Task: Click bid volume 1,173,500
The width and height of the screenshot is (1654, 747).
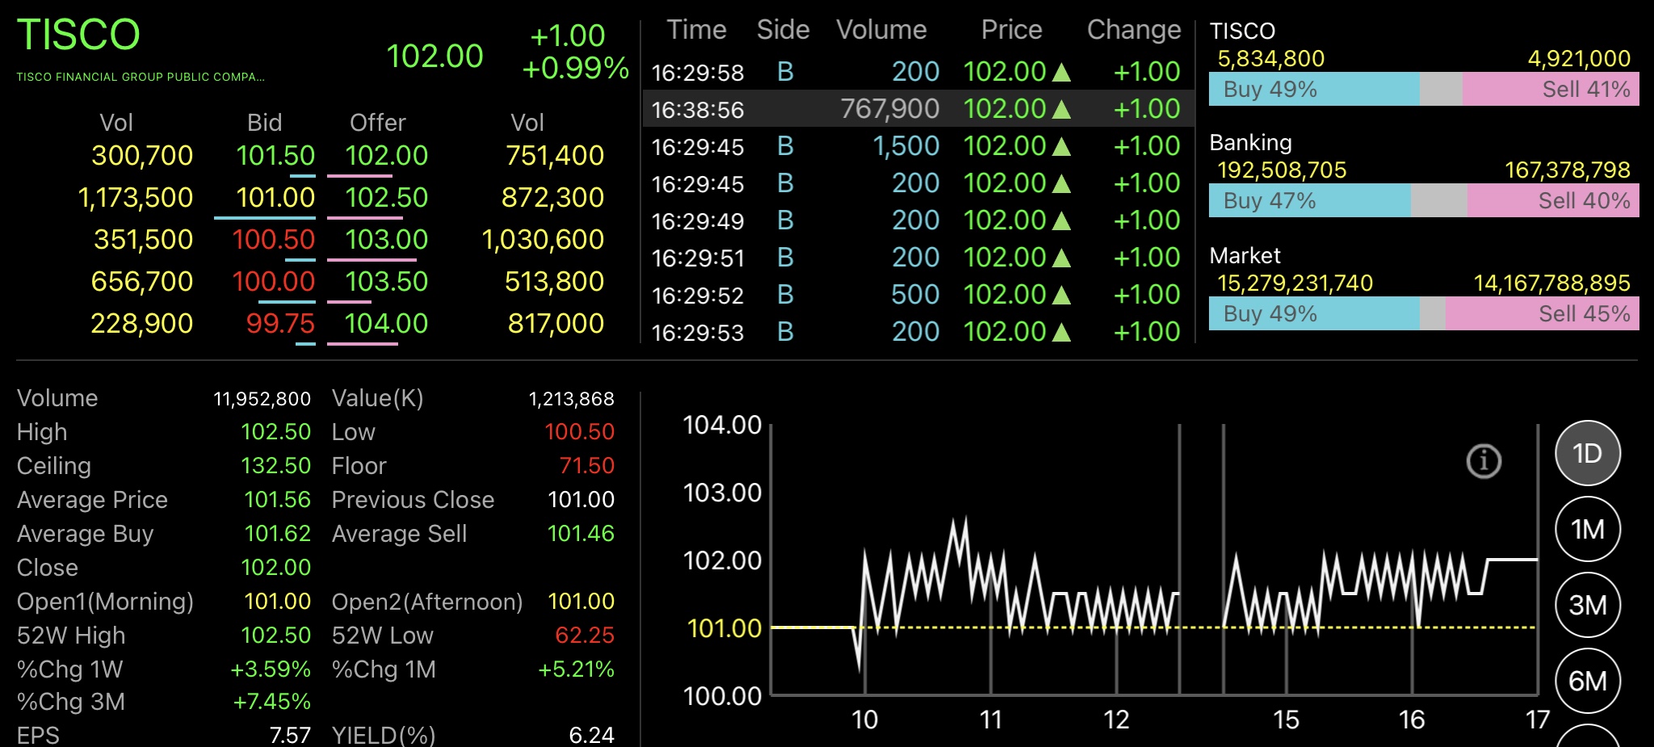Action: tap(136, 197)
